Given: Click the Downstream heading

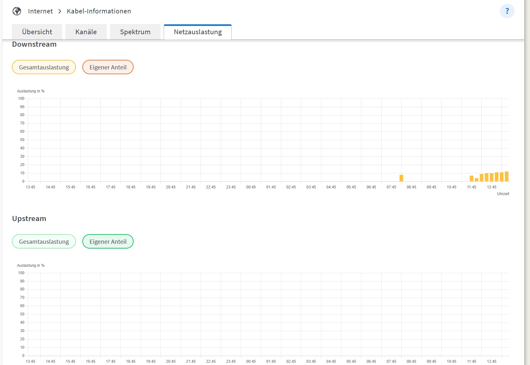Looking at the screenshot, I should click(34, 44).
